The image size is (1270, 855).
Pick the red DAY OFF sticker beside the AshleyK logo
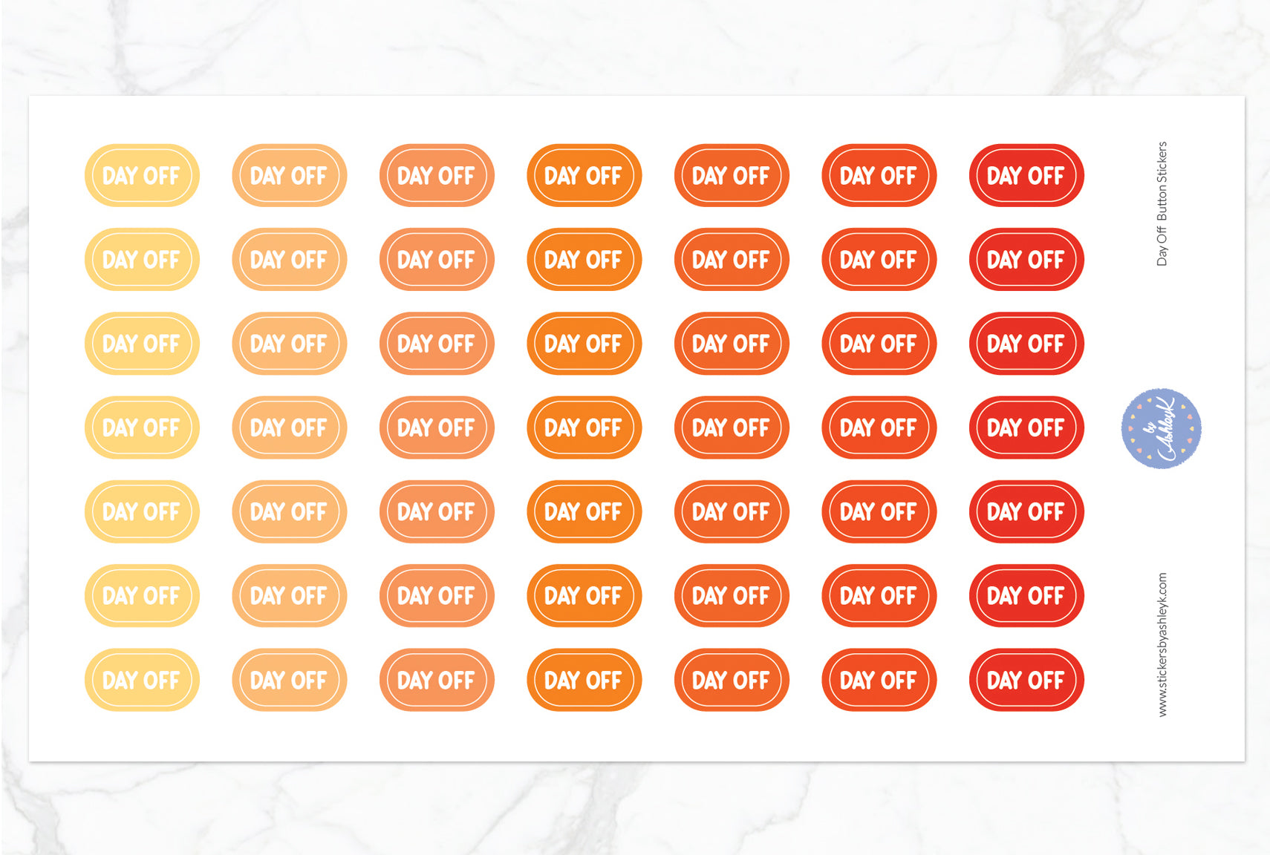point(1026,427)
